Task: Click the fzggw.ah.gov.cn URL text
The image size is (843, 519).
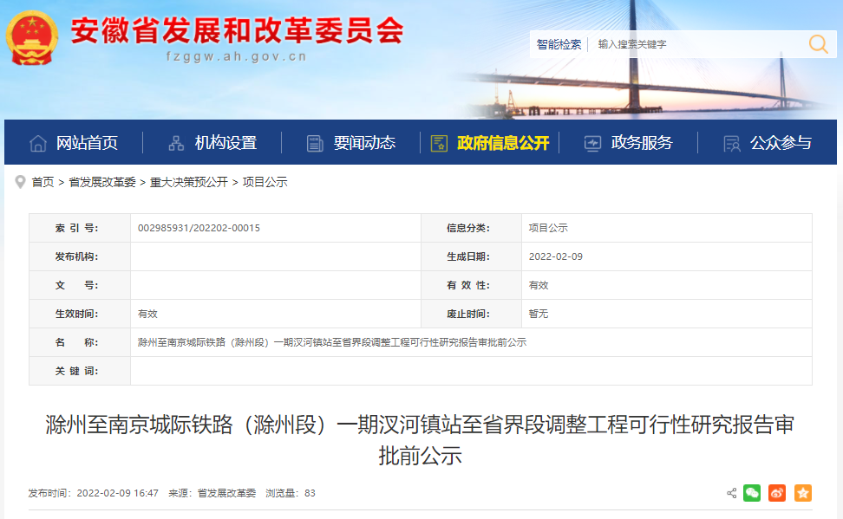Action: 237,56
